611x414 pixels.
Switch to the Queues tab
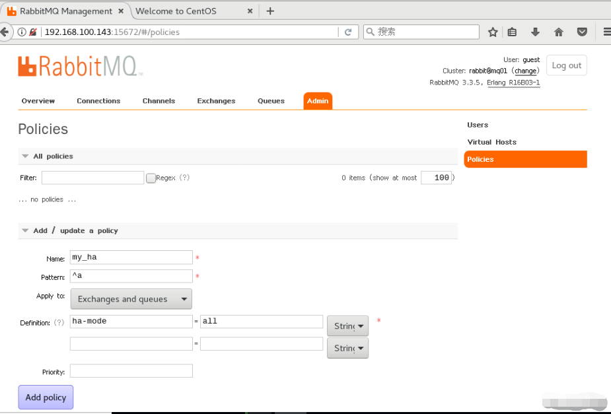click(271, 101)
